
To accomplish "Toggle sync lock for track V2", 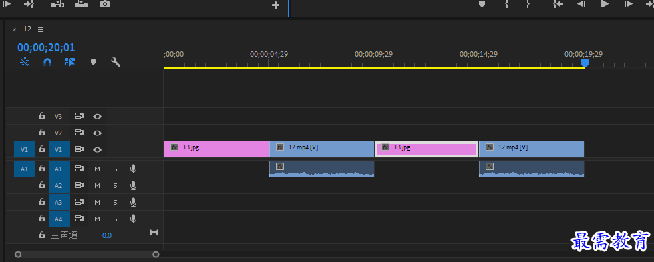I will 79,133.
